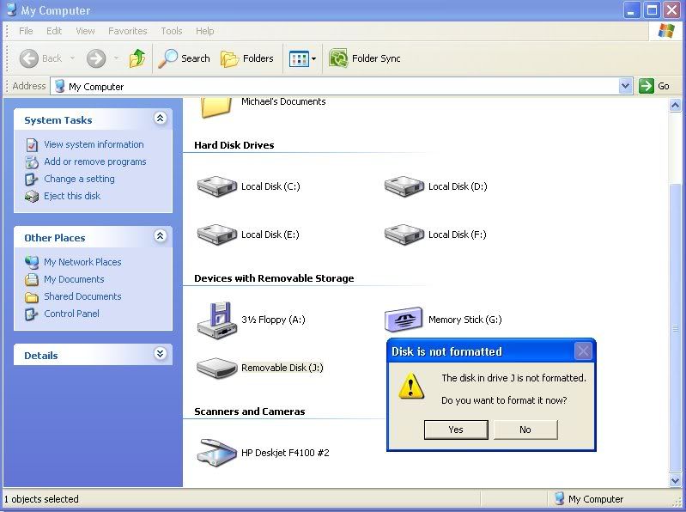
Task: Click Yes in format dialog
Action: (456, 430)
